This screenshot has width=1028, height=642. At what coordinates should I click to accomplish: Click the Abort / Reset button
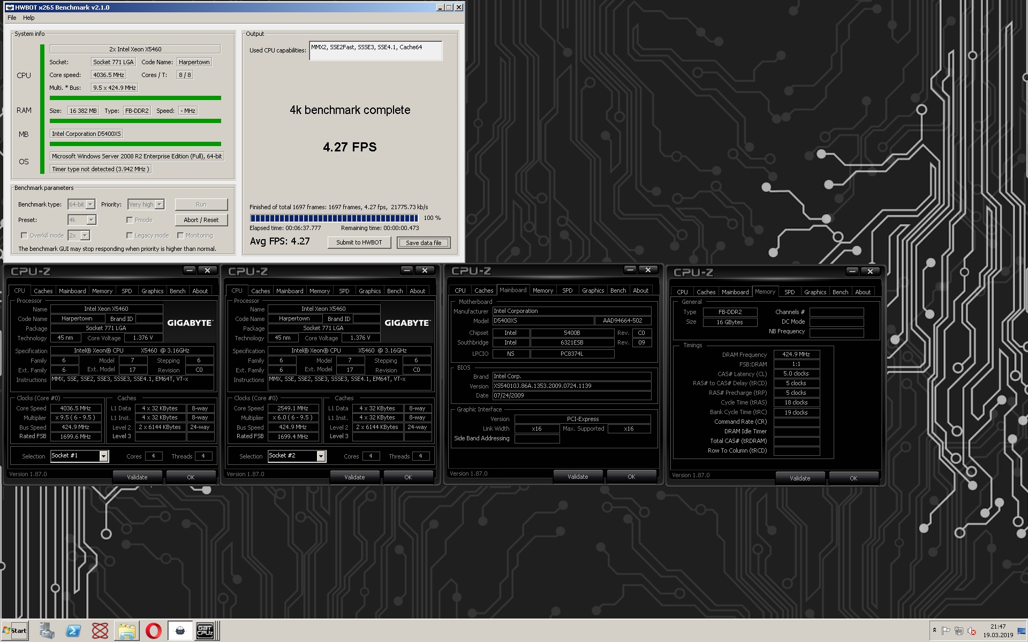(x=201, y=220)
